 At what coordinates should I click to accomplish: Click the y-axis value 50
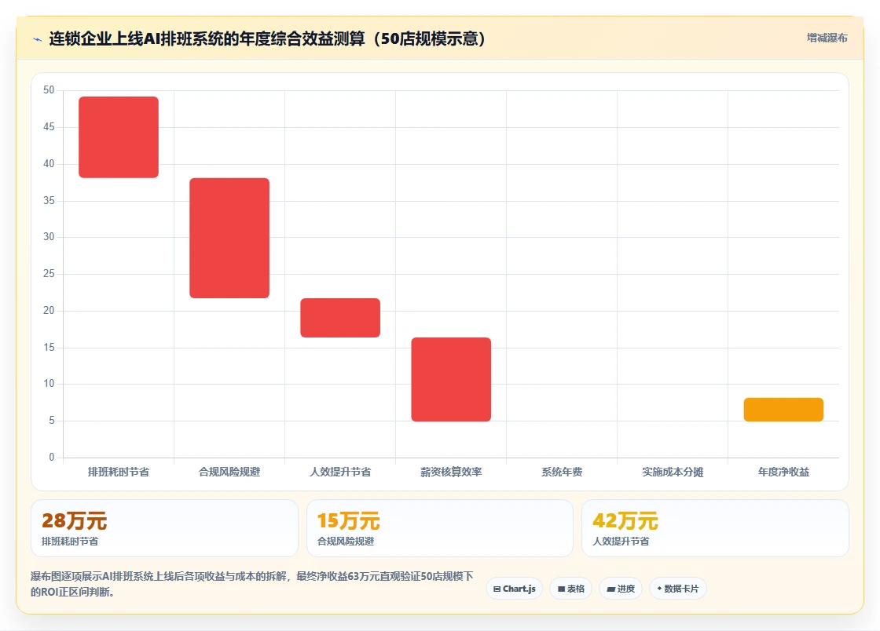49,89
